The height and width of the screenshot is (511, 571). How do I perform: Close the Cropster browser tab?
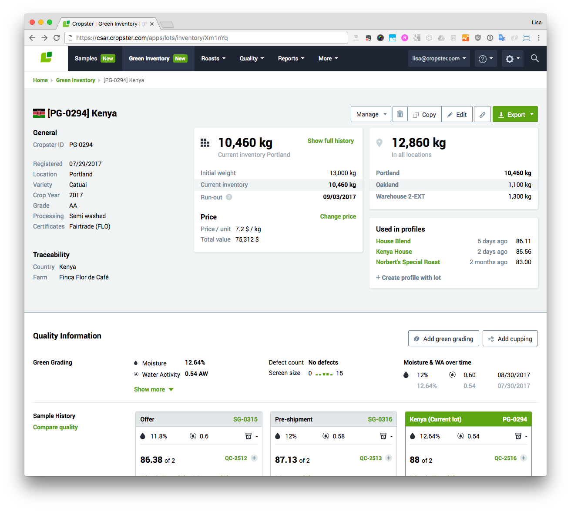(x=152, y=24)
